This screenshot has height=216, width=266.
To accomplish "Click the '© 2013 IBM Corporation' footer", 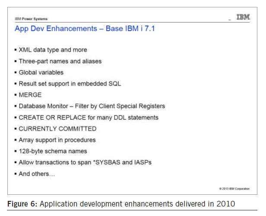I will (234, 189).
